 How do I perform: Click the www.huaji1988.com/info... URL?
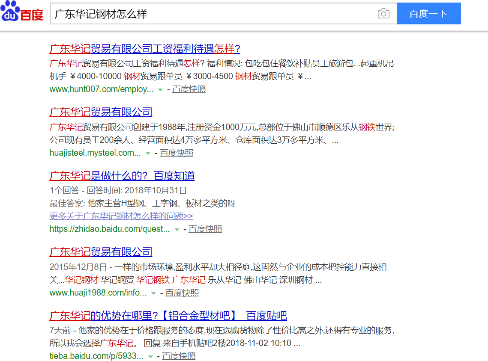[98, 293]
